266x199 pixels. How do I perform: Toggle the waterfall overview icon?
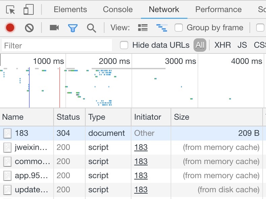coord(162,28)
